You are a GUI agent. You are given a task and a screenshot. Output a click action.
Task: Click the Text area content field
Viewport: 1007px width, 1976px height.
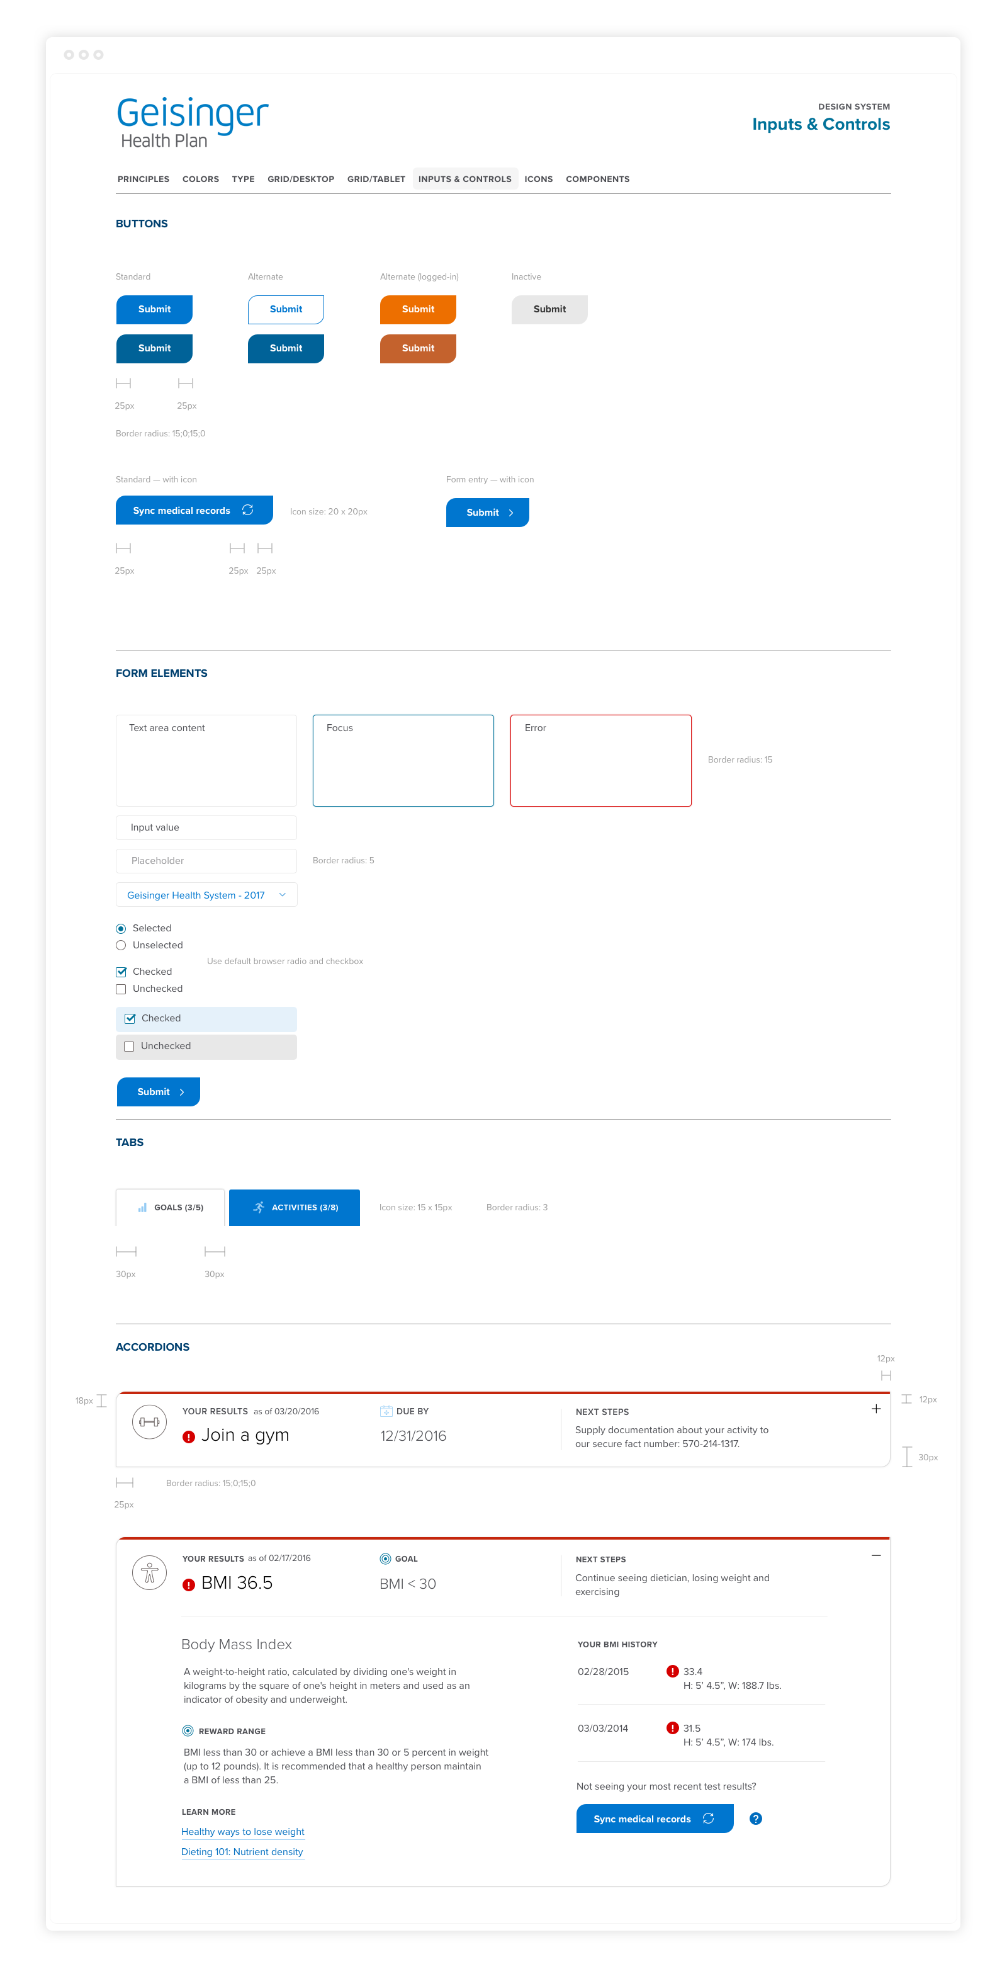[206, 760]
